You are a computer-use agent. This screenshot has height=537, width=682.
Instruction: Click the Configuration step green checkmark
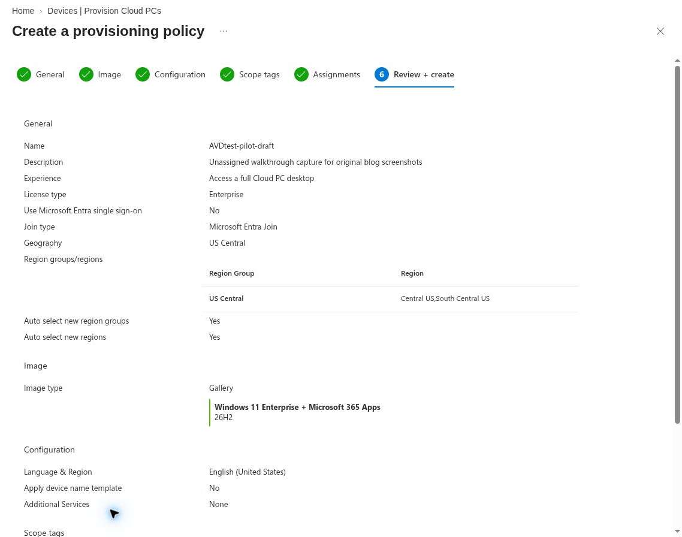(x=142, y=75)
